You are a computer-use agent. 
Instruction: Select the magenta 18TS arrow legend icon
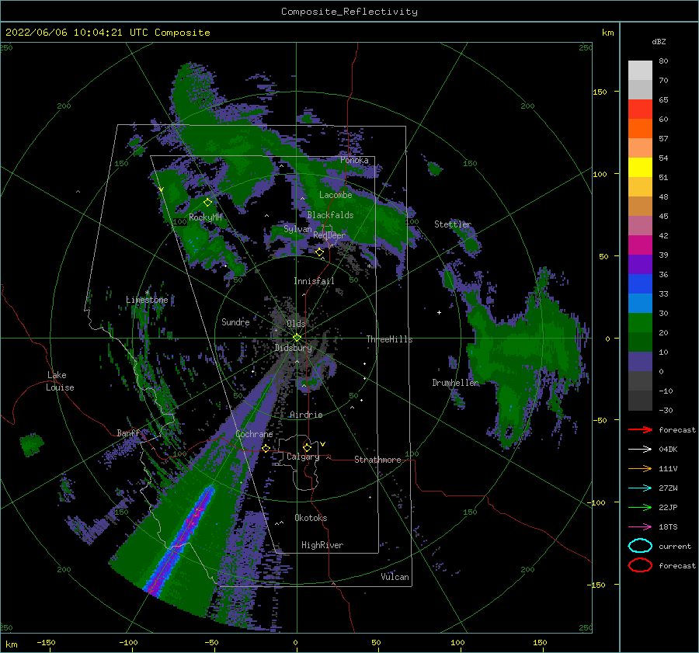640,527
